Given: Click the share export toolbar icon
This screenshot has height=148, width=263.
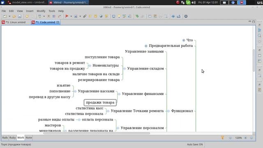Looking at the screenshot, I should (179, 16).
